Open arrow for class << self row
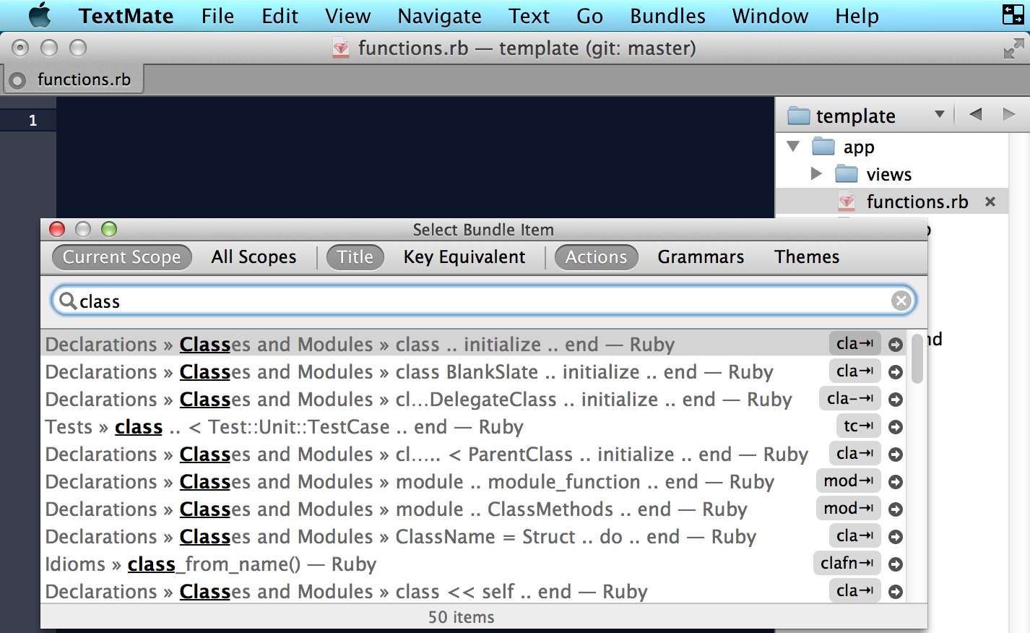This screenshot has width=1030, height=633. click(x=896, y=592)
